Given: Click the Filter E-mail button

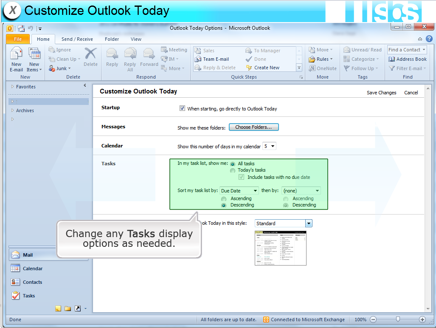Looking at the screenshot, I should 408,68.
